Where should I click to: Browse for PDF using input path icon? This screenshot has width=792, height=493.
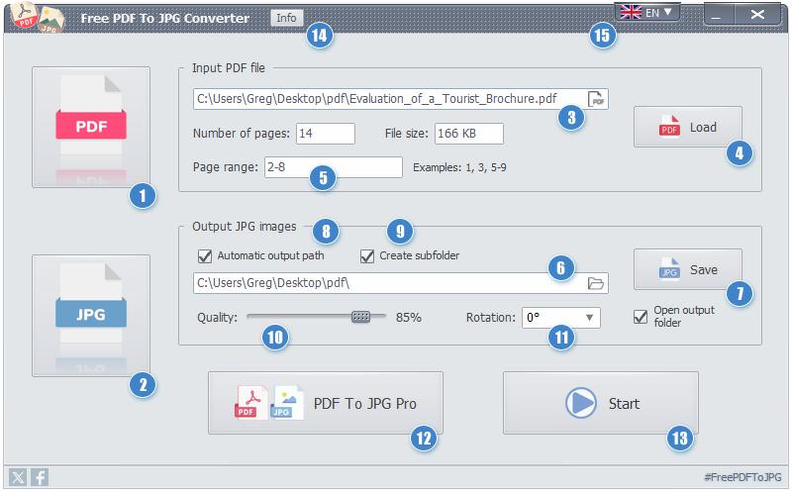597,99
